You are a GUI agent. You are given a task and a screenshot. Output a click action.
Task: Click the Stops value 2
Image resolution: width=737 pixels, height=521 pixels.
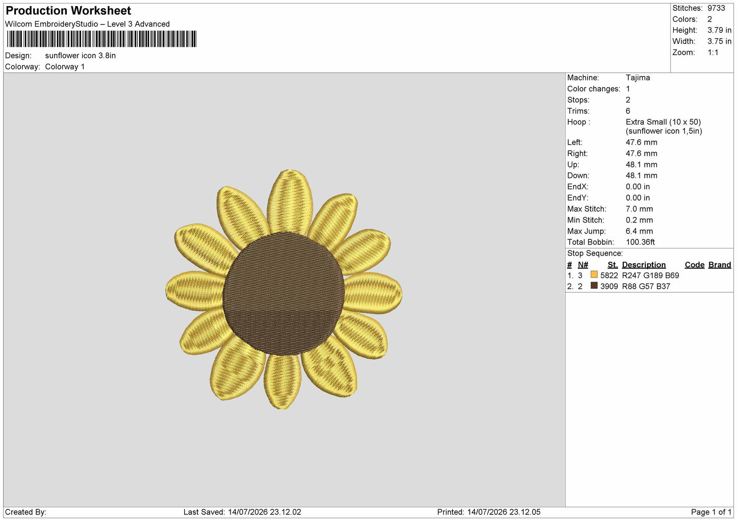628,100
